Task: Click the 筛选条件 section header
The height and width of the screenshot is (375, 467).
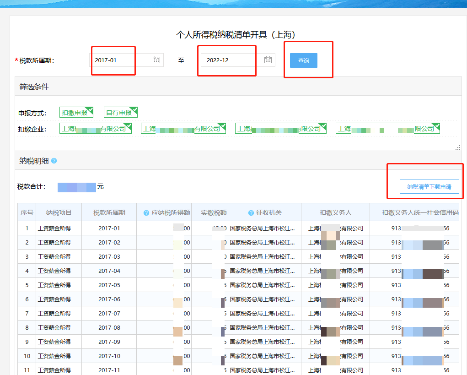Action: click(238, 87)
